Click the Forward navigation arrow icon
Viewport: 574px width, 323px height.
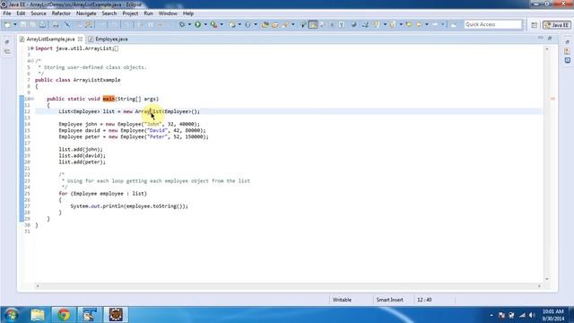pyautogui.click(x=435, y=24)
